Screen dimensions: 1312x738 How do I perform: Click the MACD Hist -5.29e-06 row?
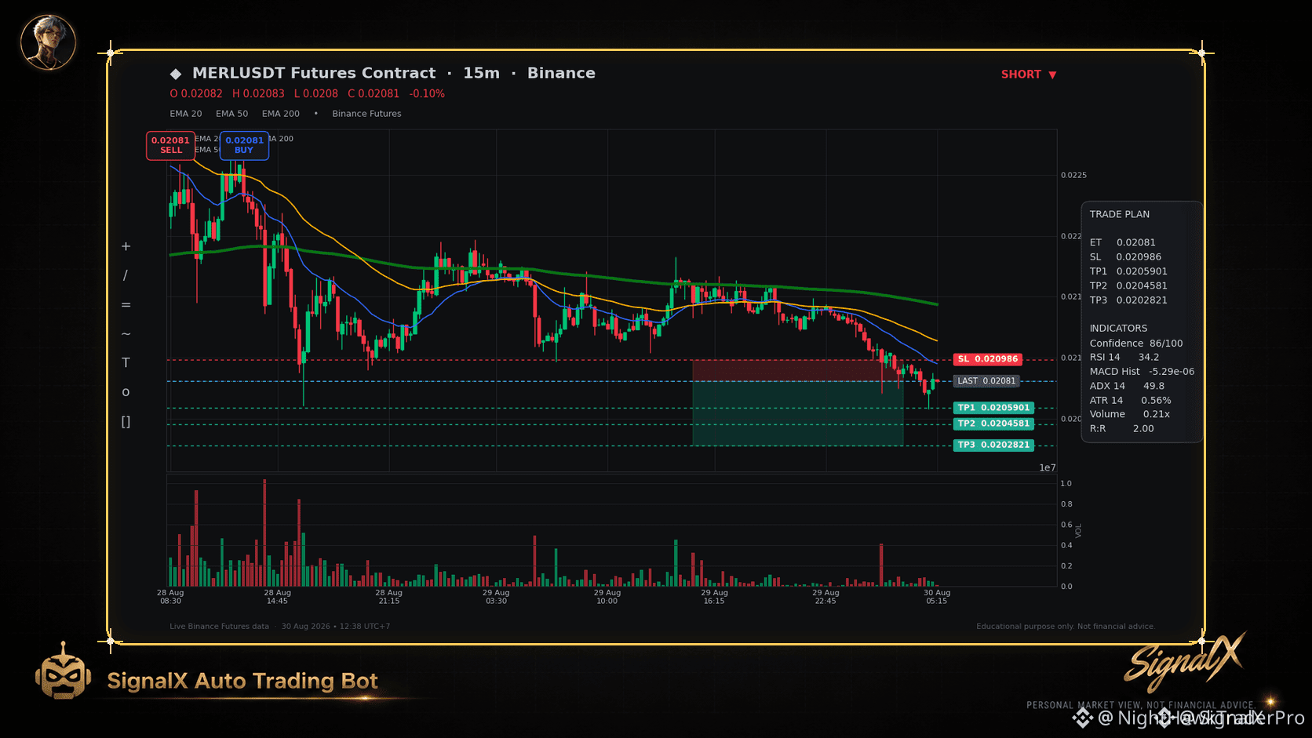click(x=1142, y=372)
